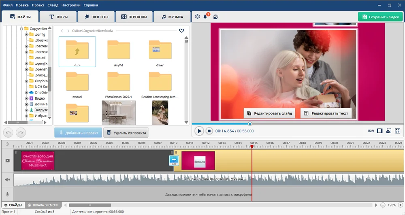This screenshot has height=215, width=405.
Task: Click the timeline clock icon
Action: point(7,144)
